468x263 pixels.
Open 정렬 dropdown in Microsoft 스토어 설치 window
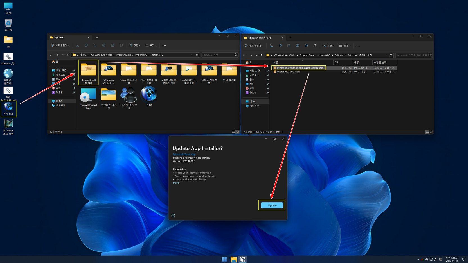[x=328, y=46]
